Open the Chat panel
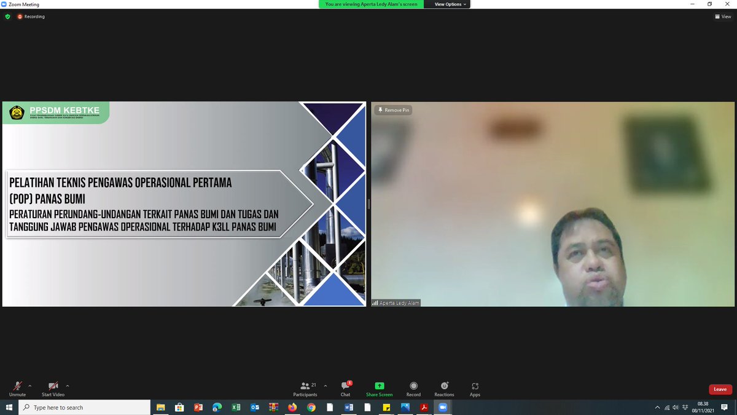Viewport: 737px width, 415px height. pyautogui.click(x=346, y=389)
